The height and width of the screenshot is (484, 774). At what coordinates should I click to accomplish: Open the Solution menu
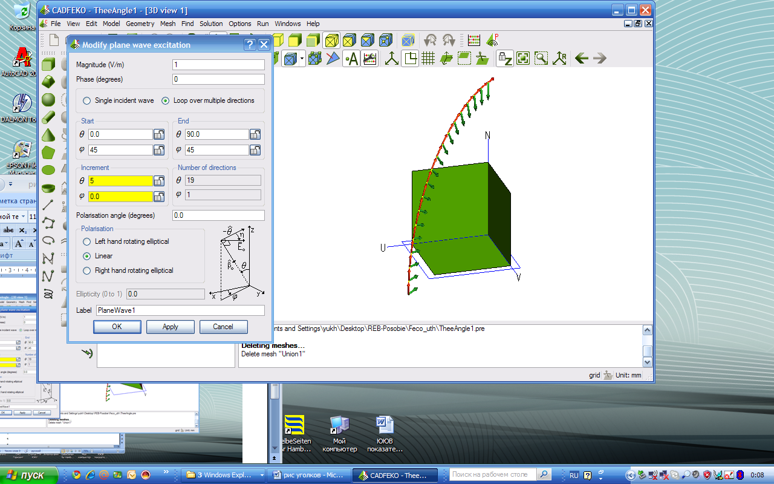pos(211,24)
